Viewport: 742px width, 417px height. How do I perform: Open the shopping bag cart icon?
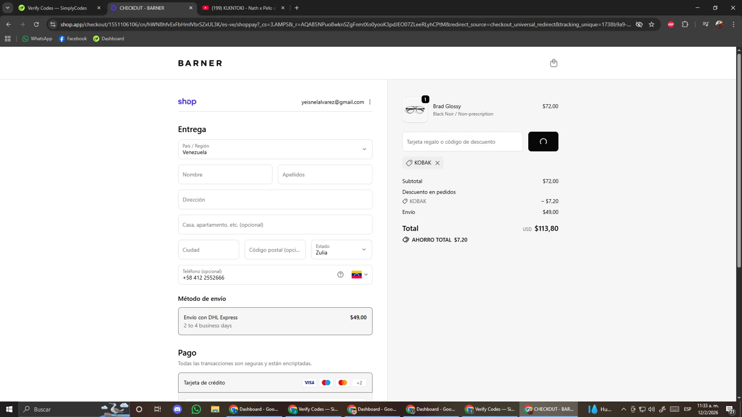point(554,63)
